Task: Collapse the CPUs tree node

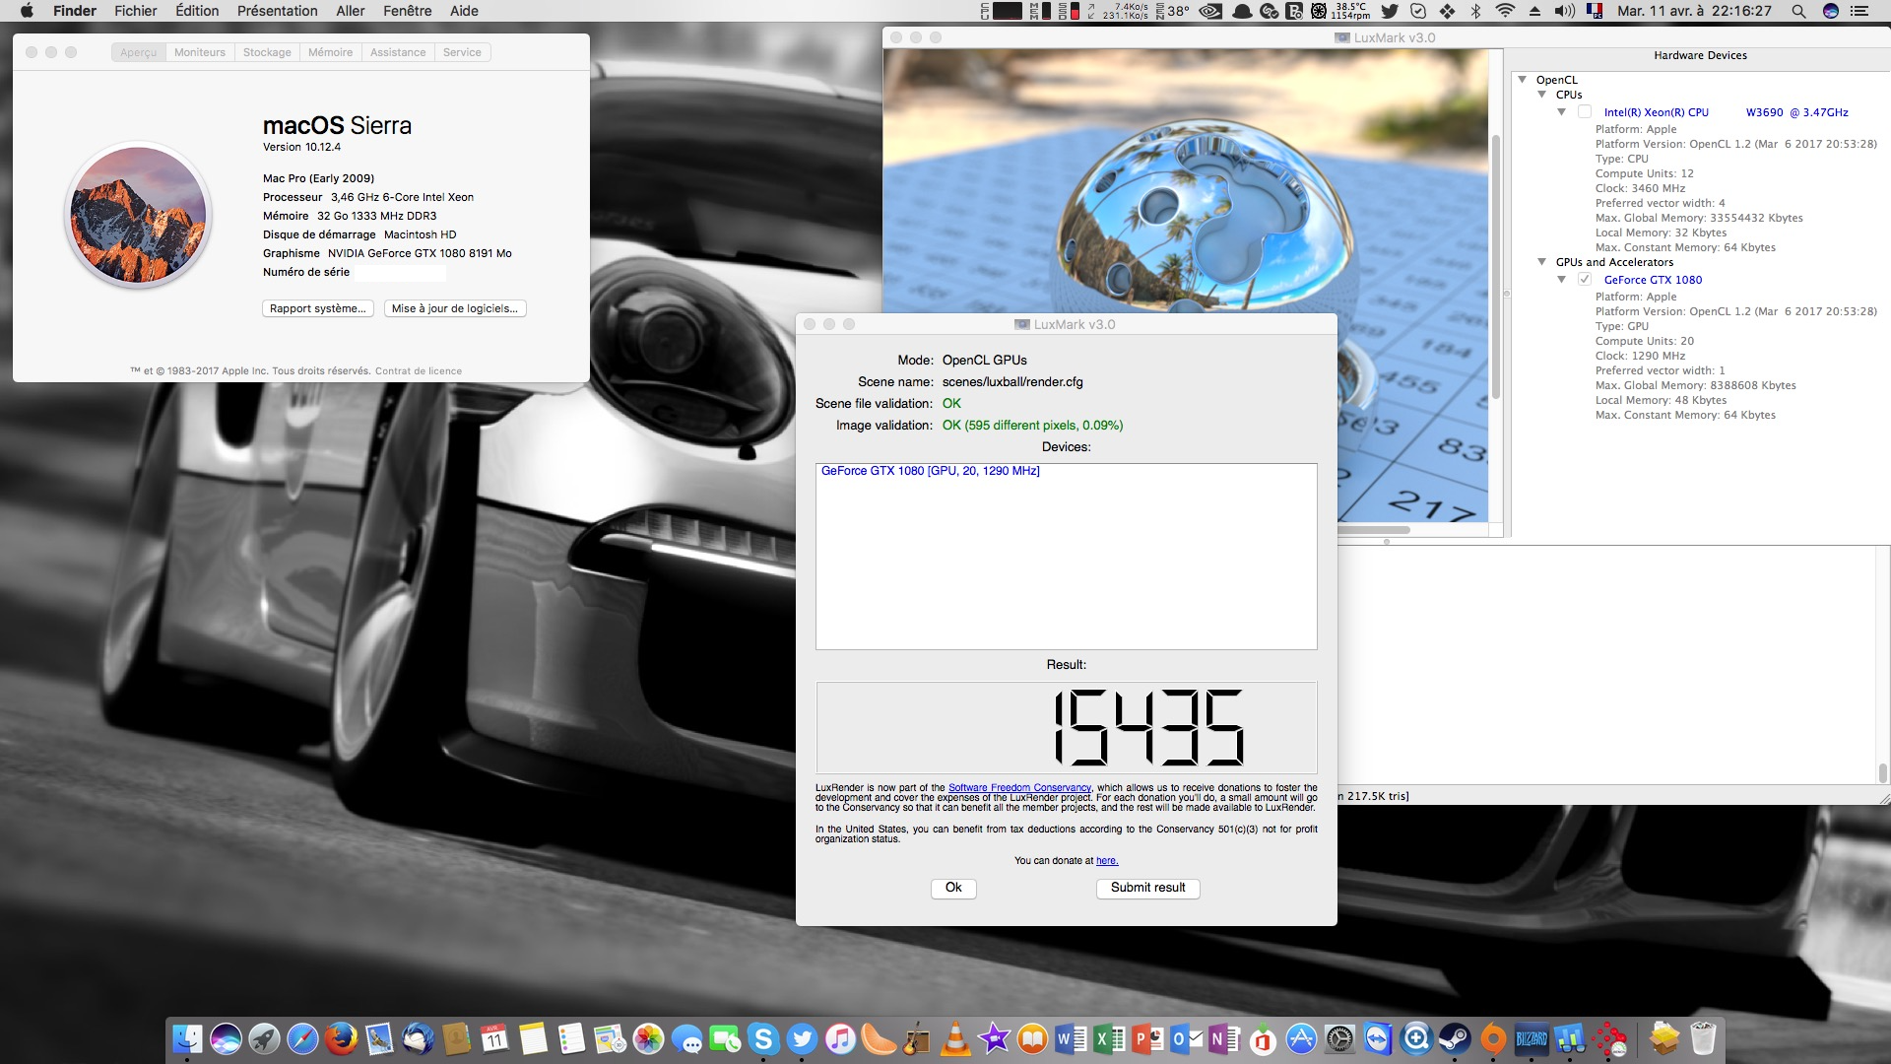Action: tap(1542, 95)
